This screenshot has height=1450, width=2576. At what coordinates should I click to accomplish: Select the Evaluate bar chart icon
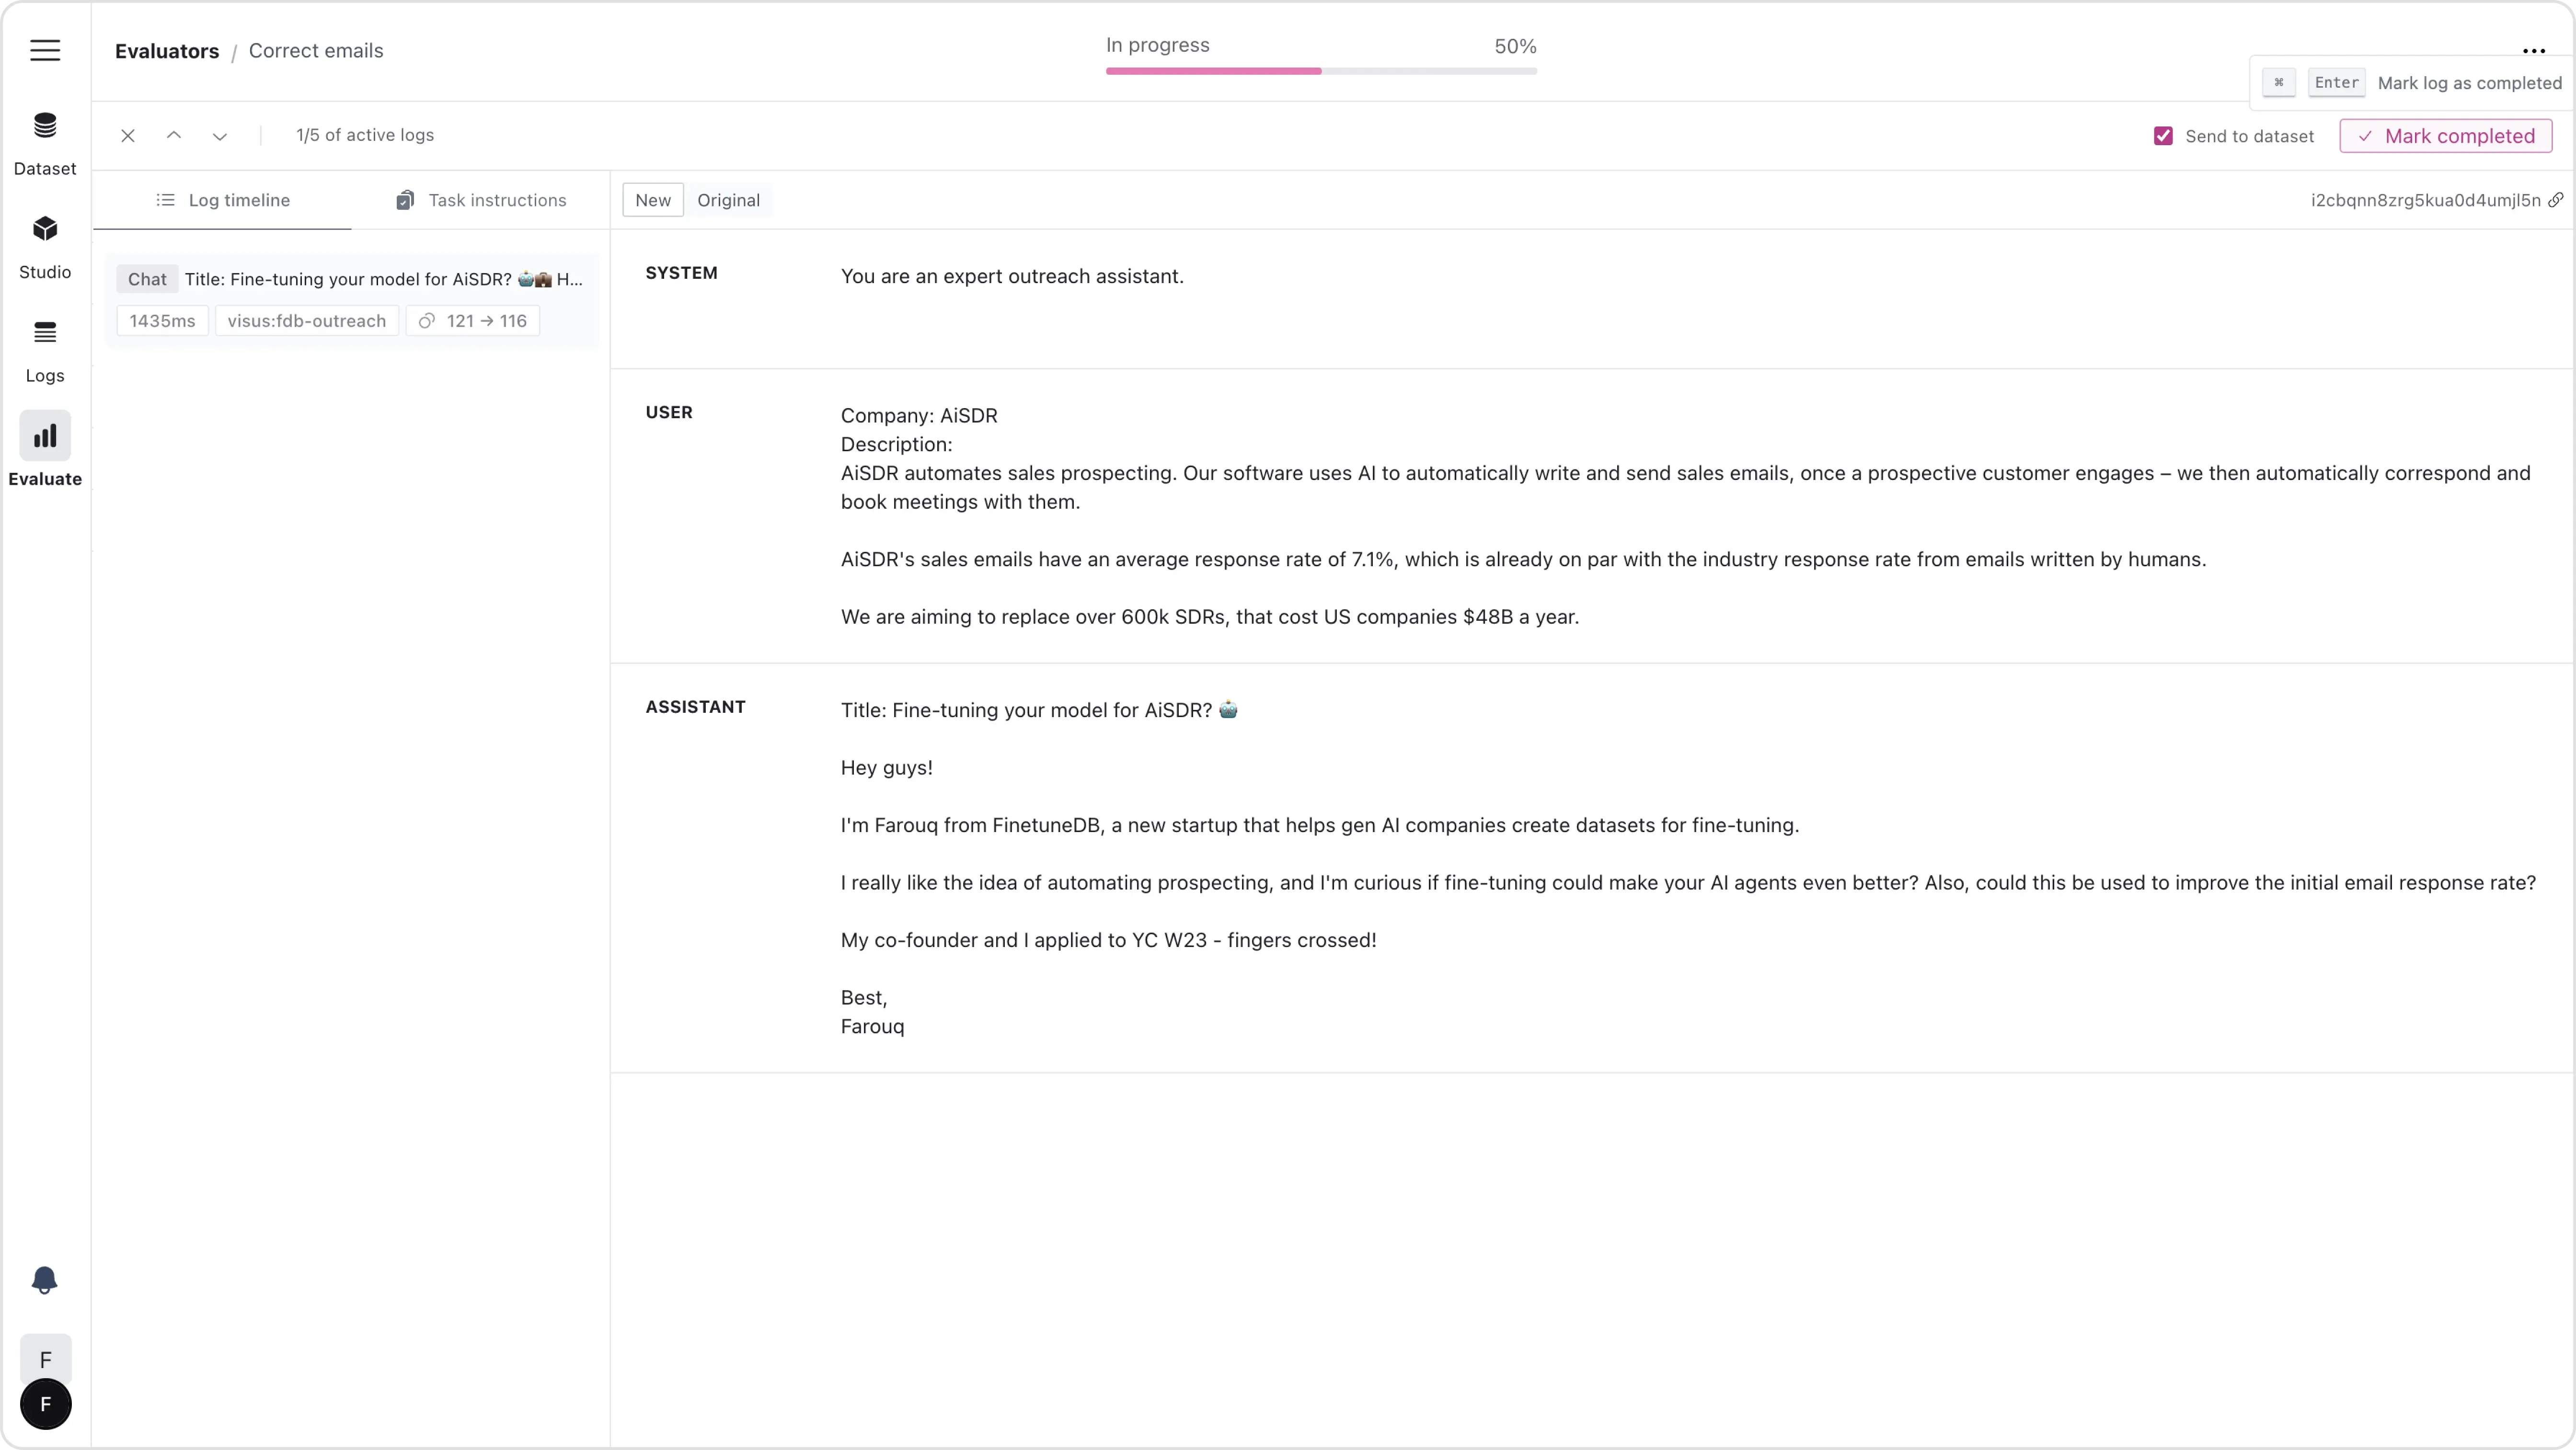(45, 436)
